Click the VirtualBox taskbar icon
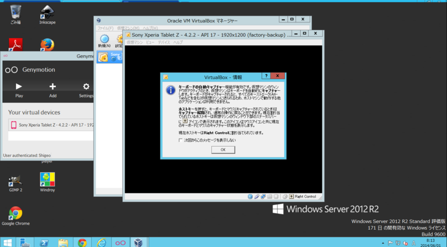 (x=138, y=243)
